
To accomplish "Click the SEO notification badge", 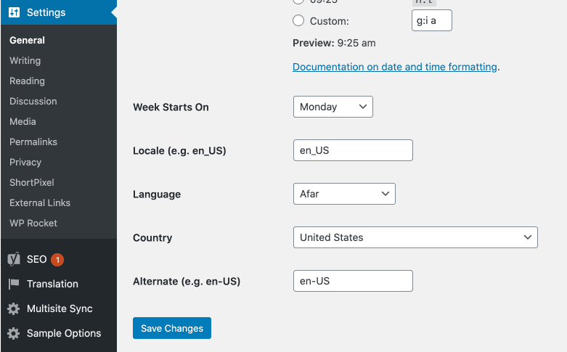I will coord(57,260).
